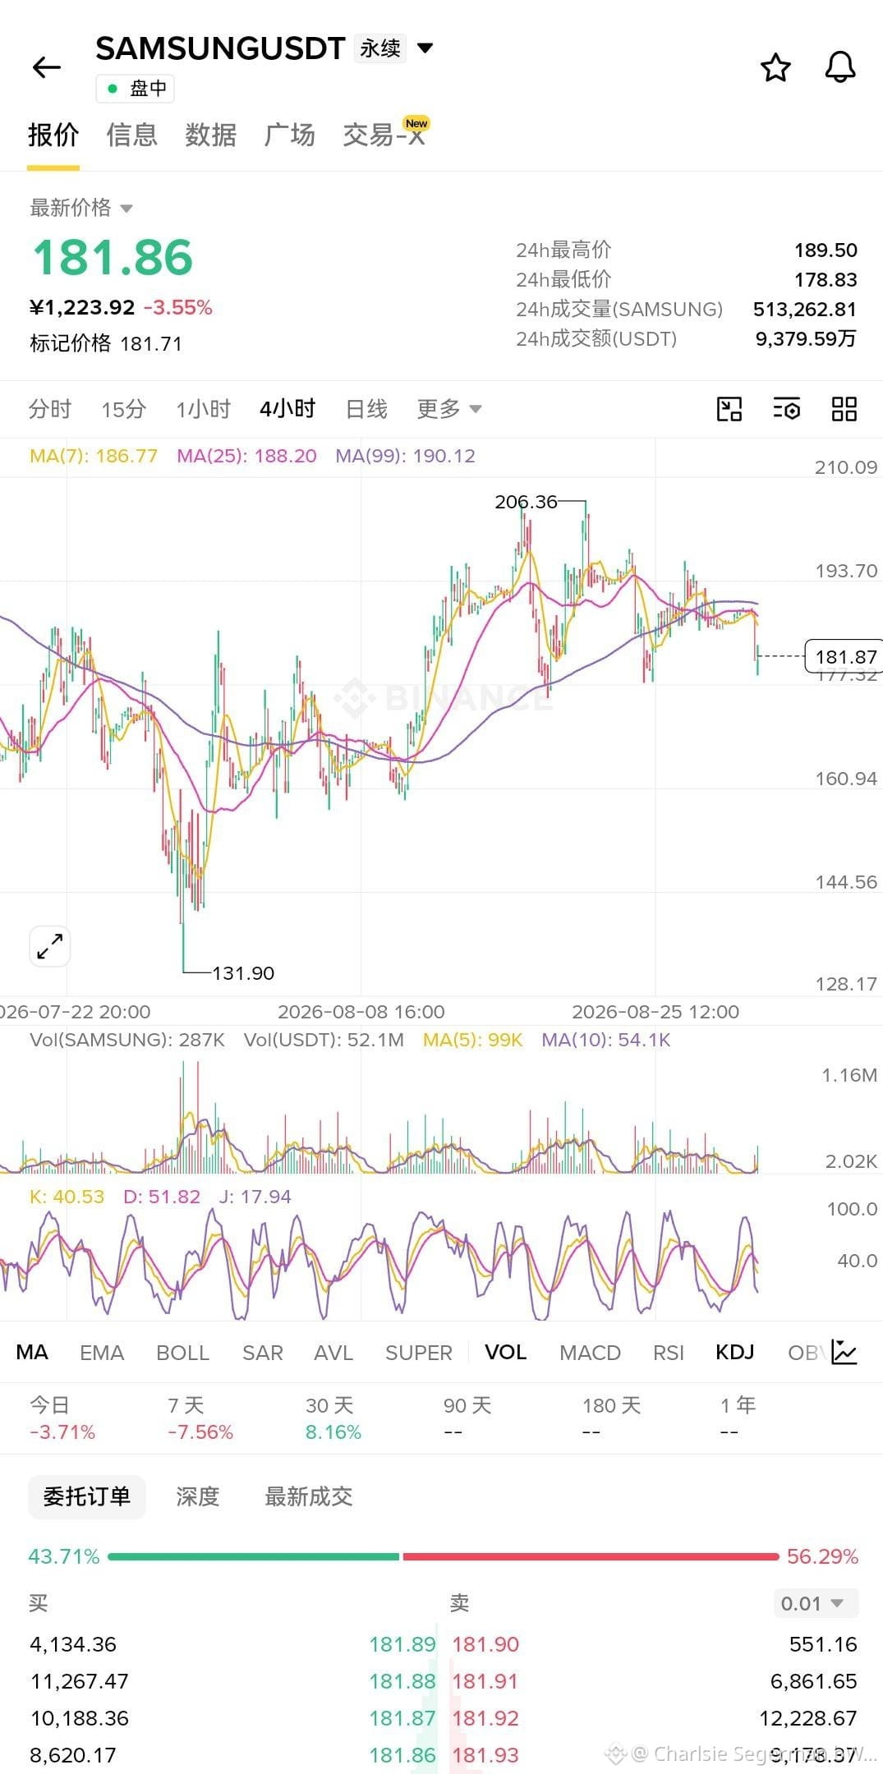Select ask price 181.90
This screenshot has height=1774, width=883.
click(486, 1644)
